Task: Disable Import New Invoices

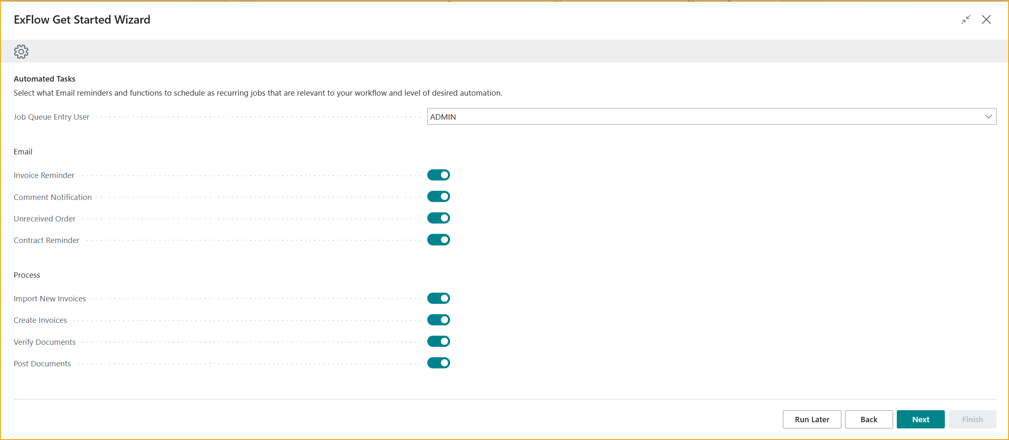Action: tap(438, 298)
